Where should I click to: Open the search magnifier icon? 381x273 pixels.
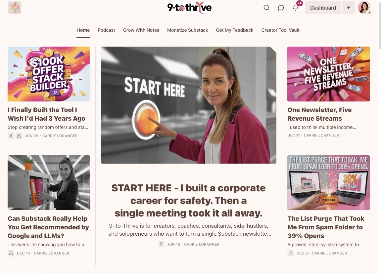pos(266,8)
